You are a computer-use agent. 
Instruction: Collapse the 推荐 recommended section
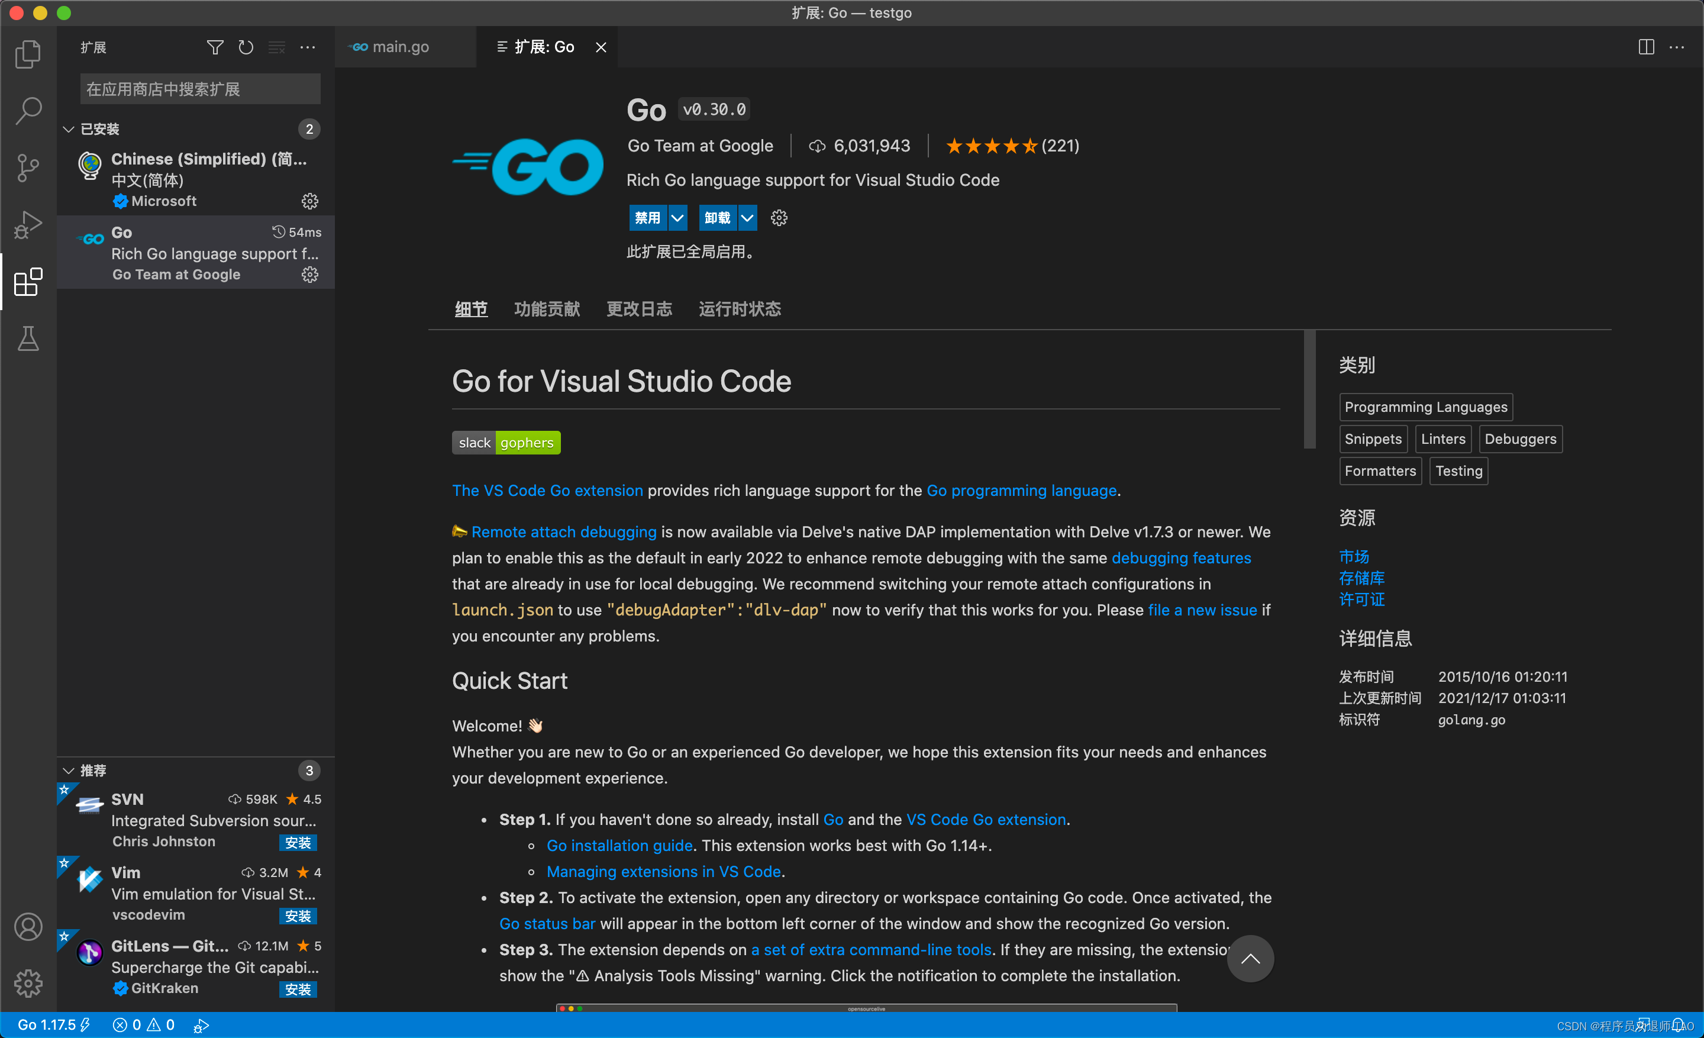tap(69, 771)
